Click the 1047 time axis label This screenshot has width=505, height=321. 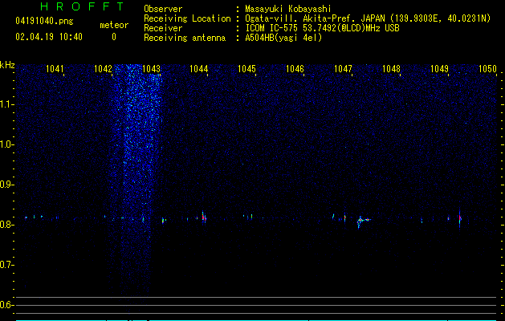click(x=344, y=68)
